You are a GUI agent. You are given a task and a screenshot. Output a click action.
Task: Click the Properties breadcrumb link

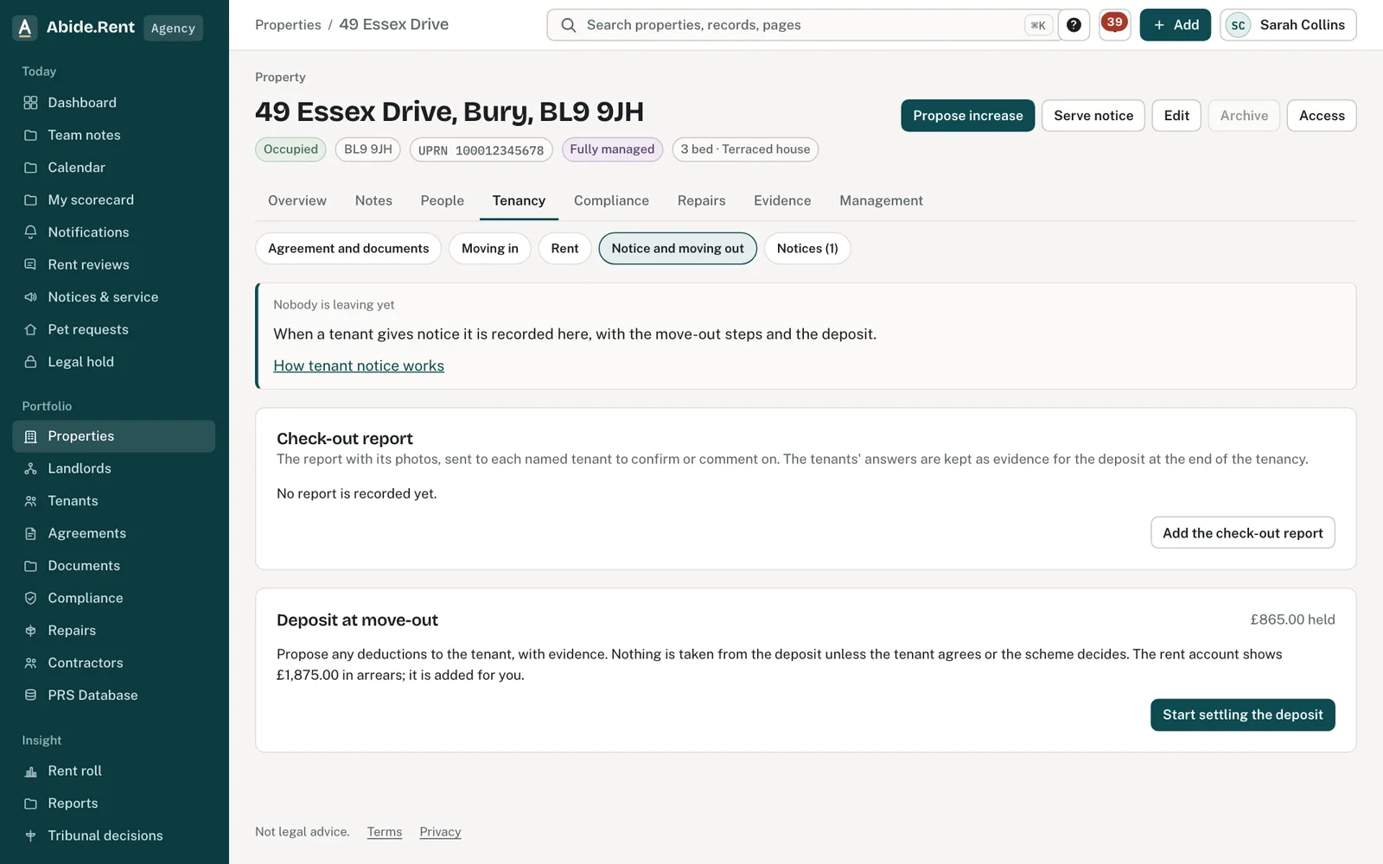pyautogui.click(x=288, y=25)
